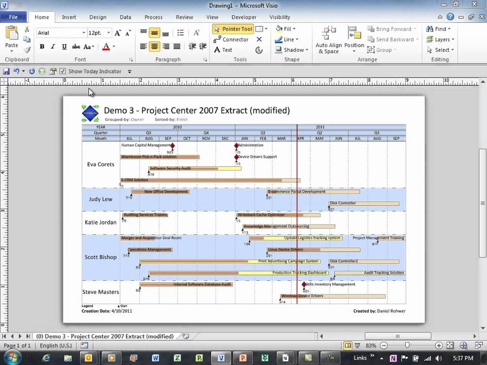Click the Cut scissors icon
This screenshot has height=365, width=487.
27,29
